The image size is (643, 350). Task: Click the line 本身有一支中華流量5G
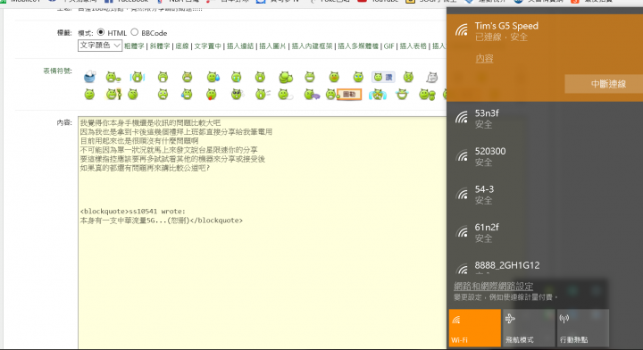tap(161, 221)
